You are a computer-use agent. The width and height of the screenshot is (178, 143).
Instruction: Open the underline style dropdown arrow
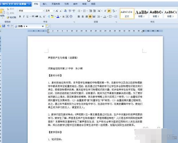(x=30, y=16)
